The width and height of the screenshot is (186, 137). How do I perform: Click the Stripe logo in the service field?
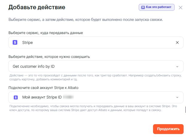15,43
